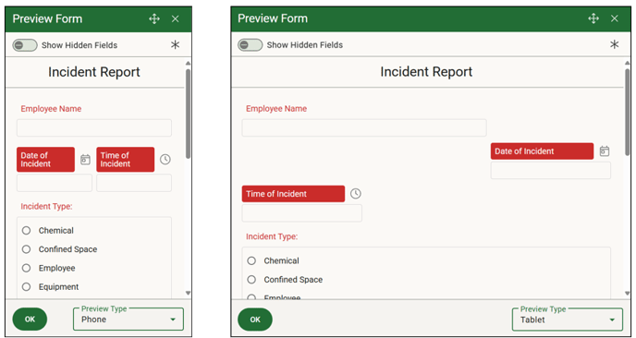Screen dimensions: 636x338
Task: Open calendar picker in Tablet preview
Action: (605, 151)
